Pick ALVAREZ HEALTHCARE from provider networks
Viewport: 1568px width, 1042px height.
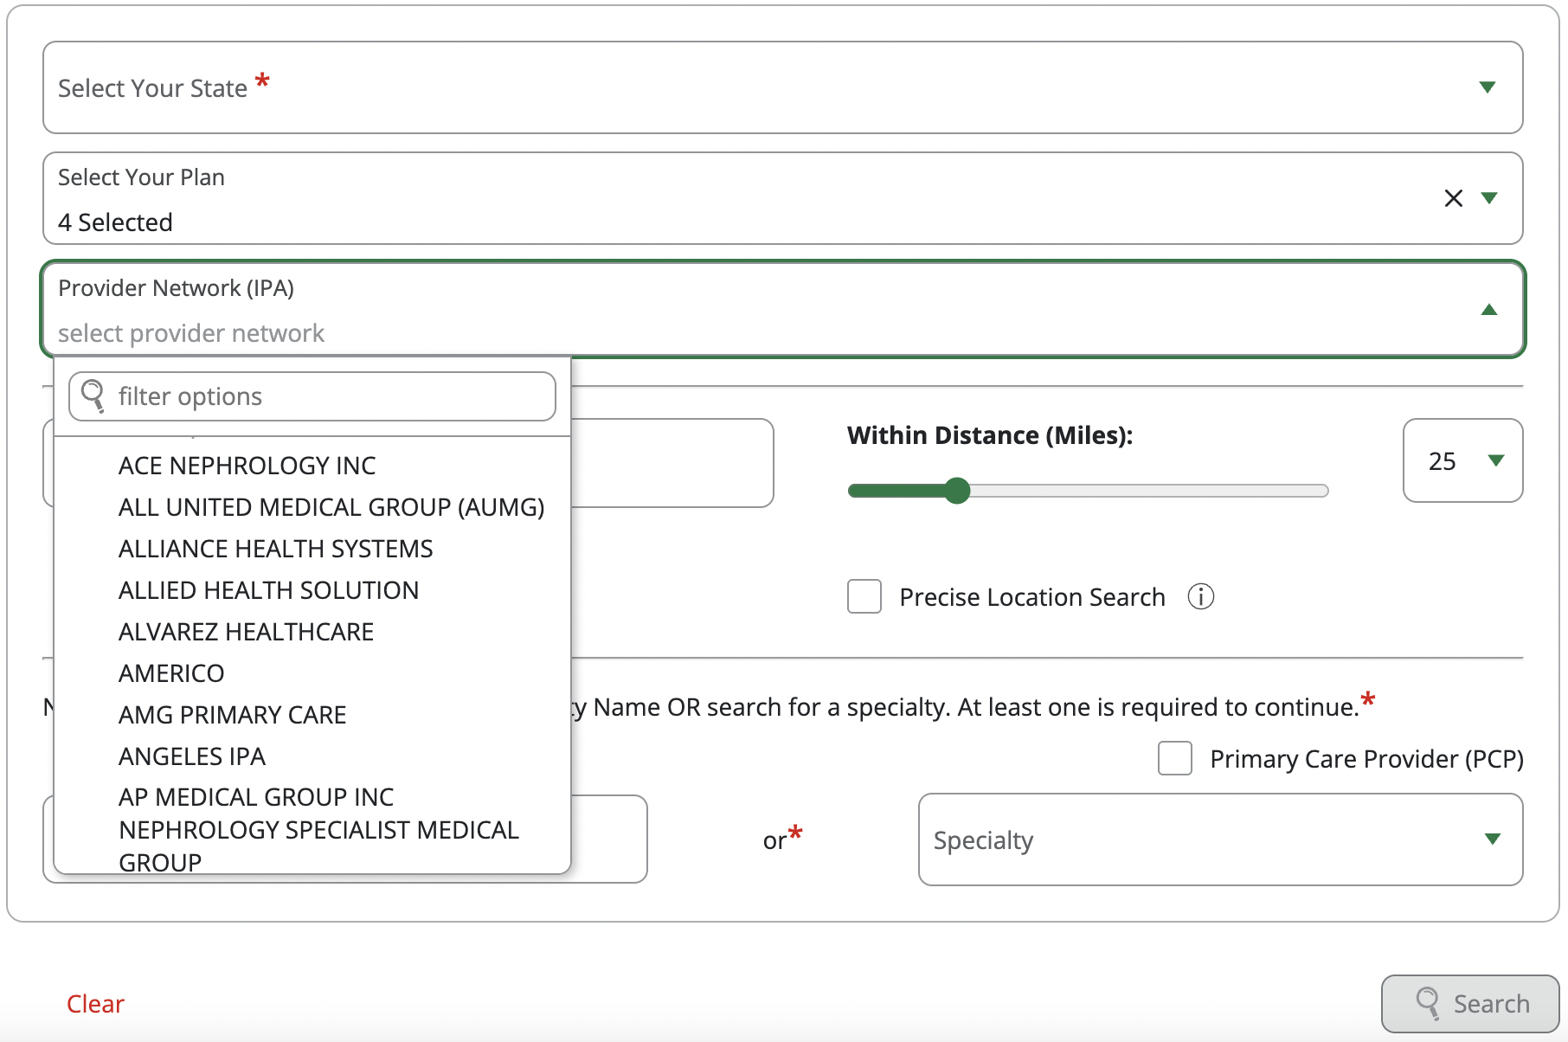point(246,632)
